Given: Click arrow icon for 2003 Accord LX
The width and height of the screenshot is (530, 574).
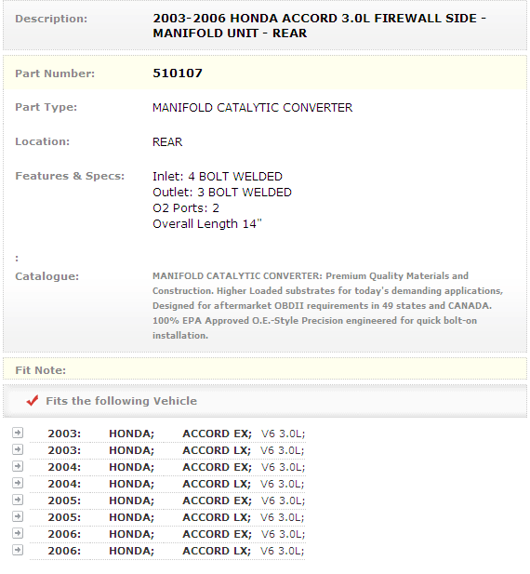Looking at the screenshot, I should click(18, 449).
